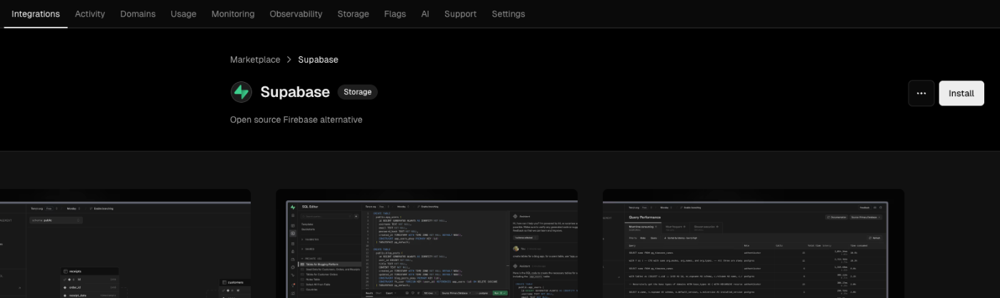Viewport: 1000px width, 298px height.
Task: Open the Domains tab
Action: click(138, 14)
